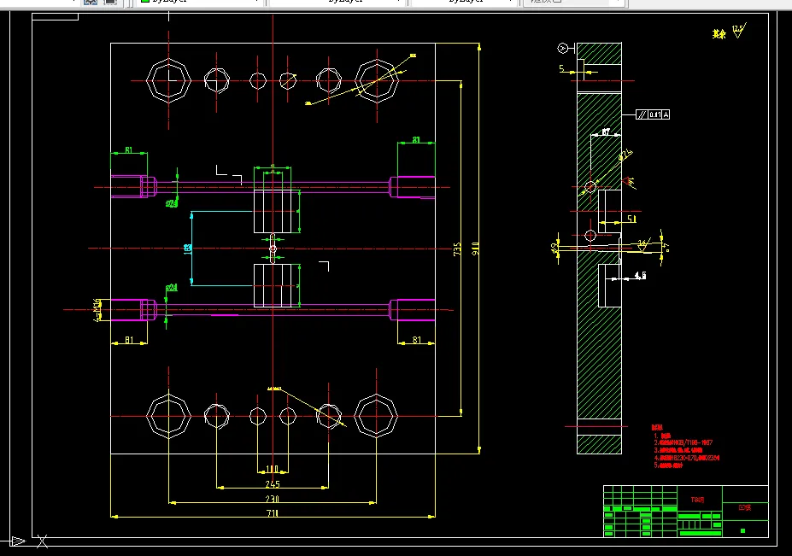The image size is (792, 556).
Task: Select the 245 horizontal dimension text
Action: (273, 484)
